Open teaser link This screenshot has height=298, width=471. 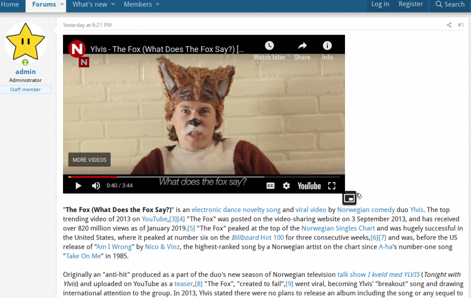pyautogui.click(x=184, y=284)
